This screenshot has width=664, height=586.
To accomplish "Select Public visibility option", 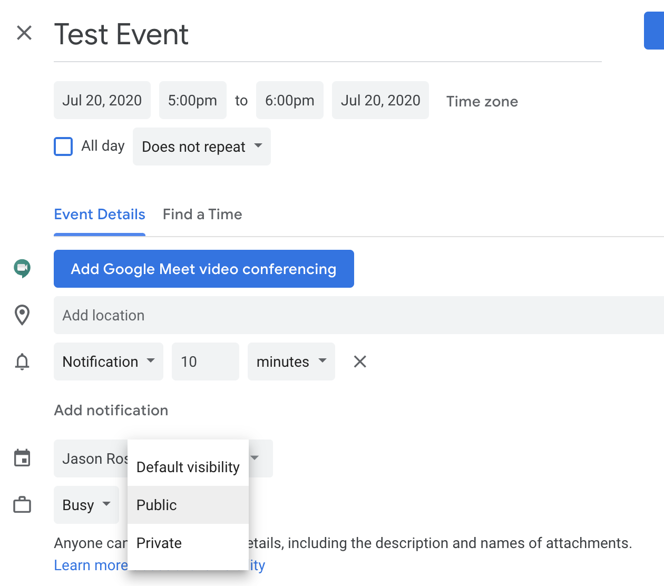I will 188,505.
